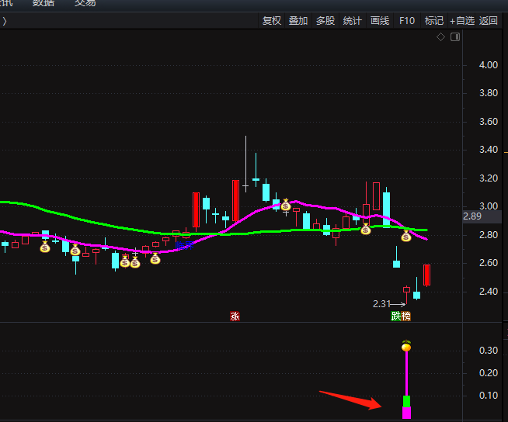Click the diamond icon above chart
508x422 pixels.
(x=440, y=37)
